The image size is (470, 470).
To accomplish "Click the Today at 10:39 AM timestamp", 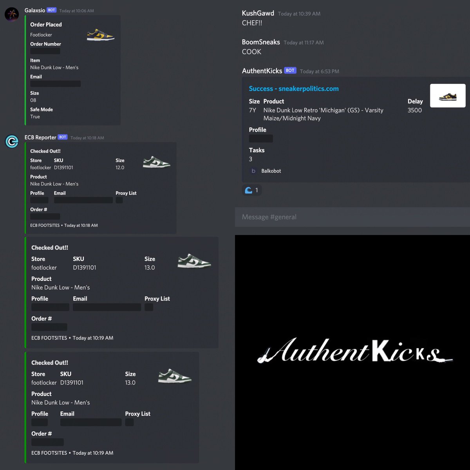I will (x=299, y=14).
